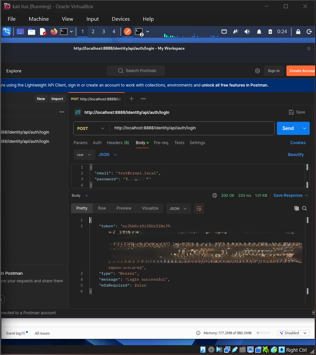The width and height of the screenshot is (316, 355).
Task: Click VirtualBox USB devices icon
Action: pyautogui.click(x=235, y=350)
